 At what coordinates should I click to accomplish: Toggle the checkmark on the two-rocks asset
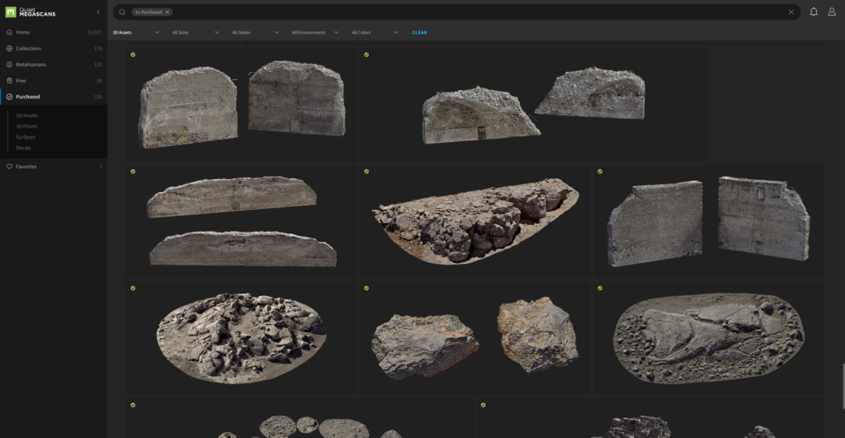click(x=366, y=288)
